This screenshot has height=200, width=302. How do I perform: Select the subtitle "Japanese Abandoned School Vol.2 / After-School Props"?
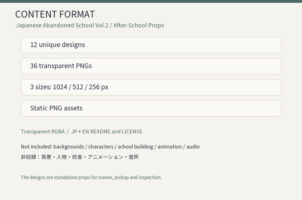[x=90, y=25]
